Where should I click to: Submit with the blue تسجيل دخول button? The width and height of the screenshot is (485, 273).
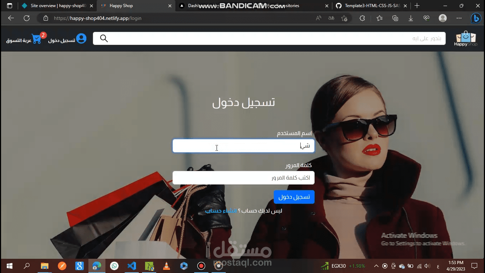tap(294, 197)
